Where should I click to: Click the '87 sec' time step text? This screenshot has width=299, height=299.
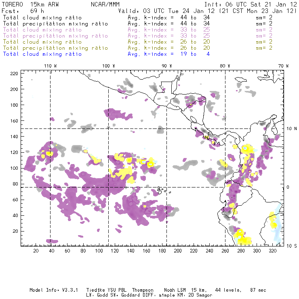pyautogui.click(x=258, y=290)
